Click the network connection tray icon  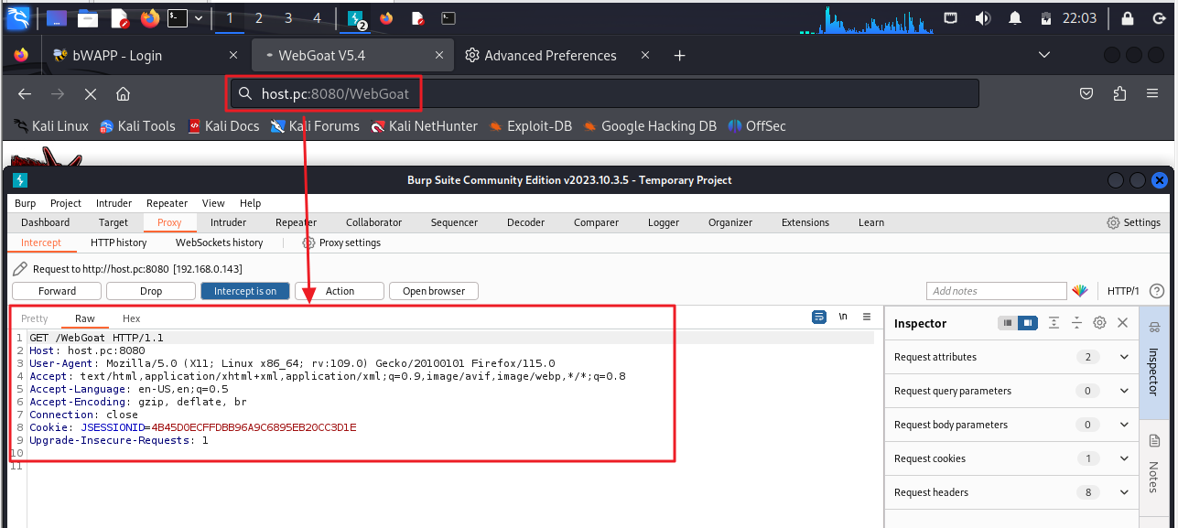pyautogui.click(x=951, y=17)
